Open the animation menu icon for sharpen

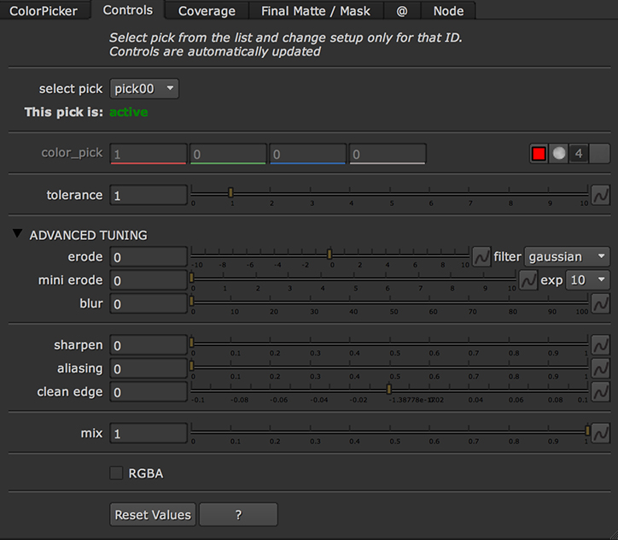(x=601, y=345)
